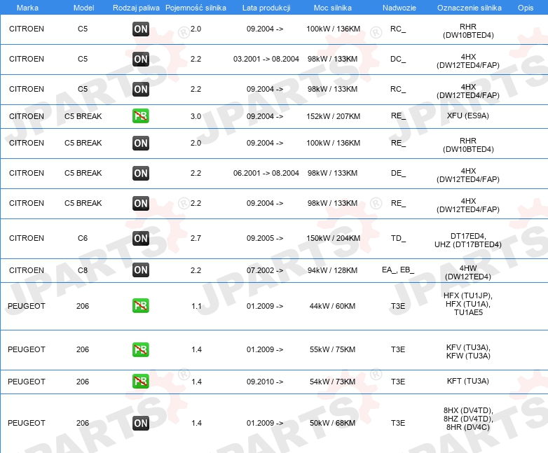
Task: Click the 'KFT (TU3A)' engine code
Action: (467, 381)
